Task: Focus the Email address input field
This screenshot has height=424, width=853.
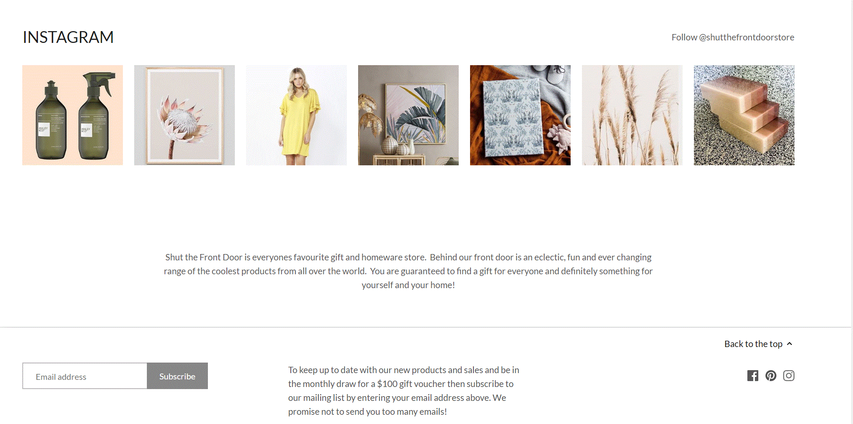Action: [x=85, y=376]
